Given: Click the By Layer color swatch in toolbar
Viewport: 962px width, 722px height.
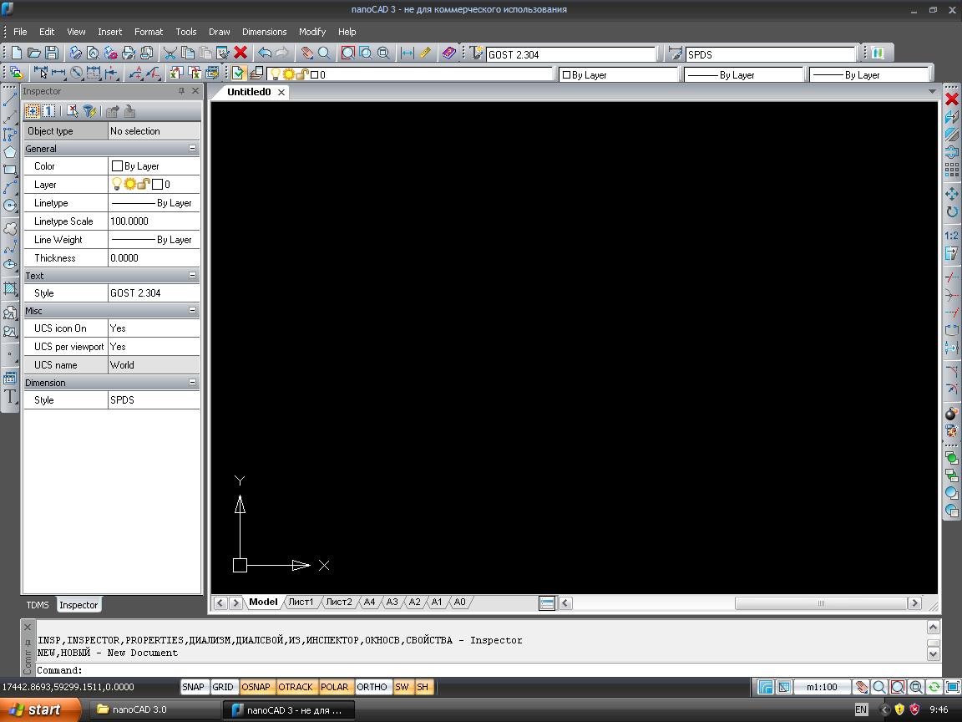Looking at the screenshot, I should point(566,75).
